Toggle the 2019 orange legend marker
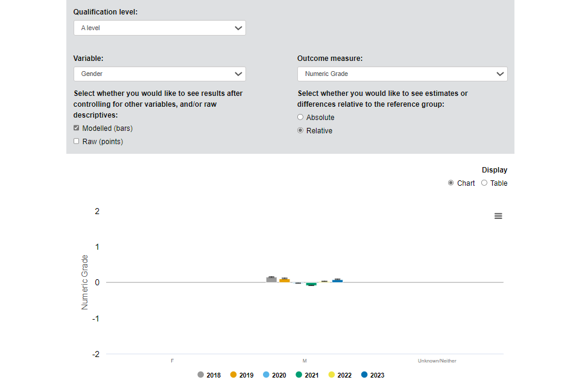This screenshot has height=386, width=579. [241, 375]
